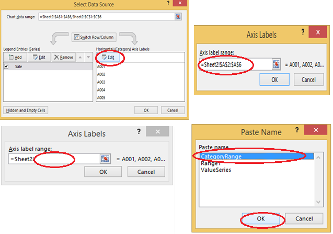
Task: Click range selector icon beside =Sheet2!$A$2:$A$6
Action: 277,65
